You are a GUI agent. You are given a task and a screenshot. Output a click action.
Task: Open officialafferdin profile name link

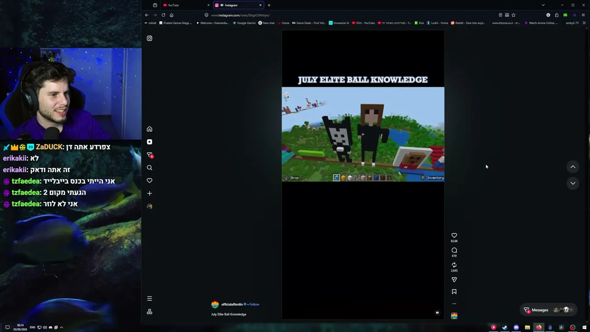[232, 304]
